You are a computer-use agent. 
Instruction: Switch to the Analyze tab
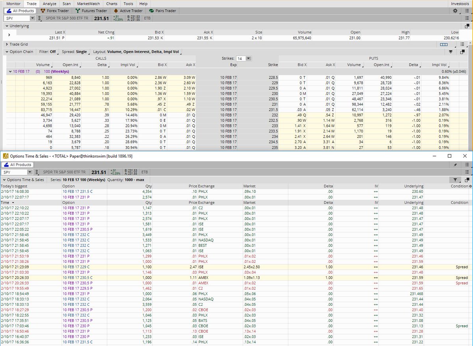50,4
